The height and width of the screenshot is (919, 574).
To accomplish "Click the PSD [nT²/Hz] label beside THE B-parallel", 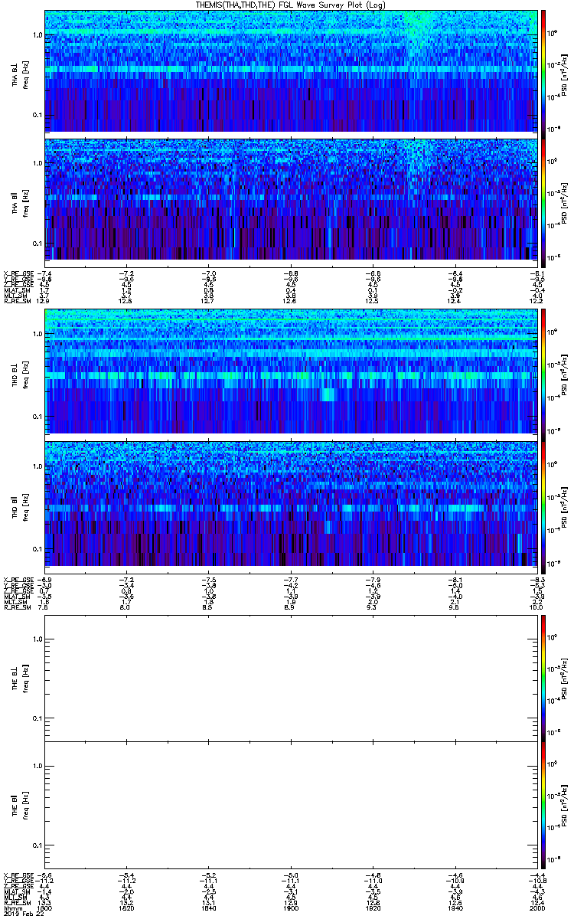I will 563,804.
